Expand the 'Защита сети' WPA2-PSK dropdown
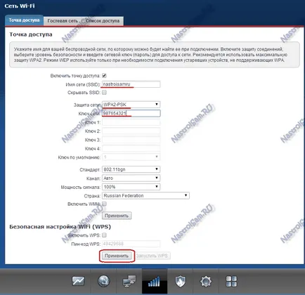 pyautogui.click(x=131, y=105)
